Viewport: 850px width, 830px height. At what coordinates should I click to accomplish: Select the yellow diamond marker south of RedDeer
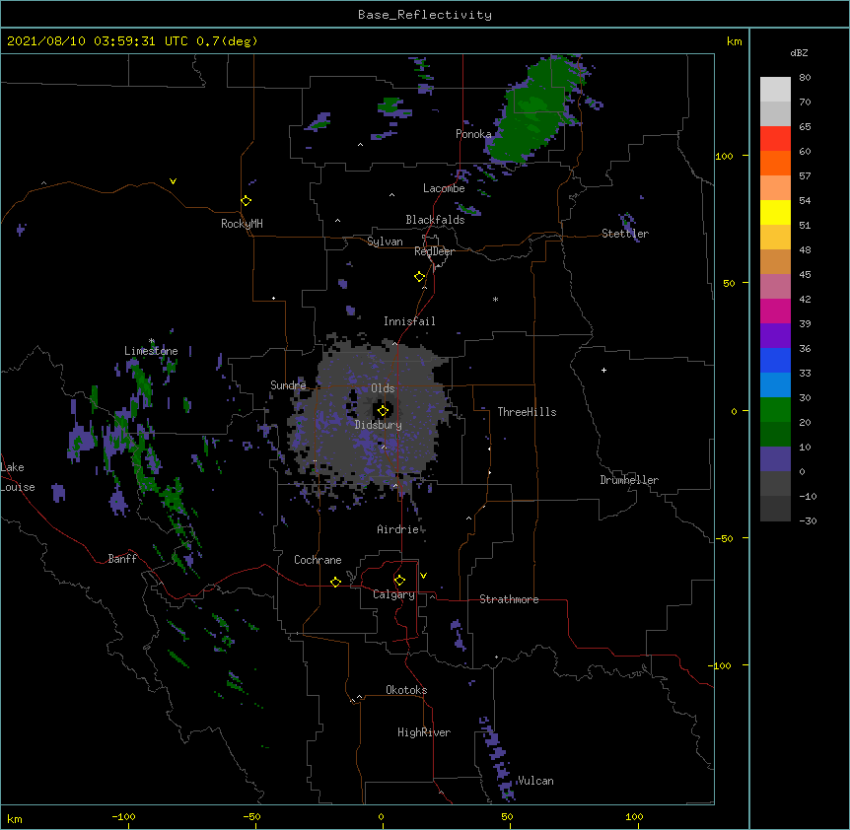coord(420,277)
